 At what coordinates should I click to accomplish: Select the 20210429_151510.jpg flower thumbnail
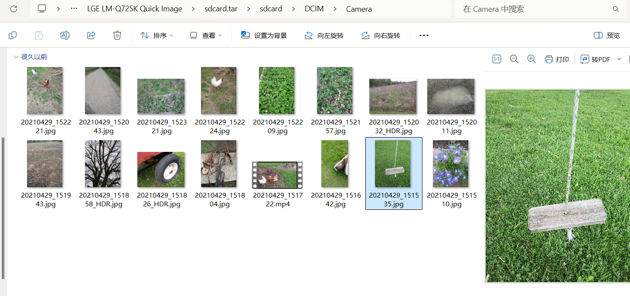click(x=451, y=163)
